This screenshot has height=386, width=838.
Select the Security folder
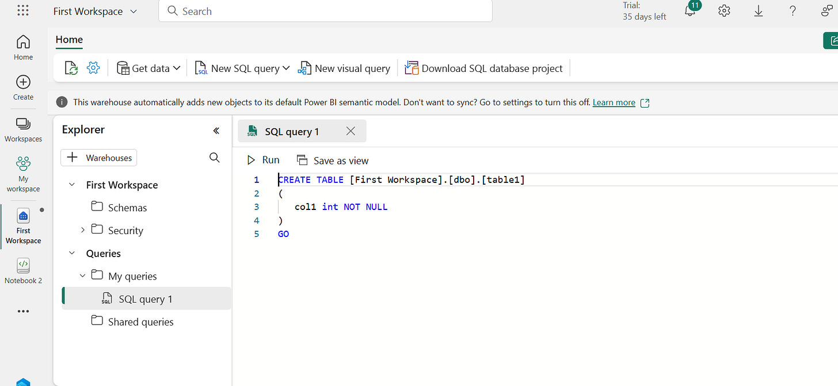117,231
